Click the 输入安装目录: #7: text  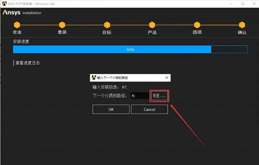coord(110,87)
